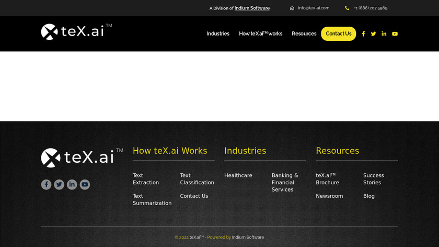Image resolution: width=439 pixels, height=247 pixels.
Task: Open the Resources menu in header
Action: pyautogui.click(x=304, y=33)
